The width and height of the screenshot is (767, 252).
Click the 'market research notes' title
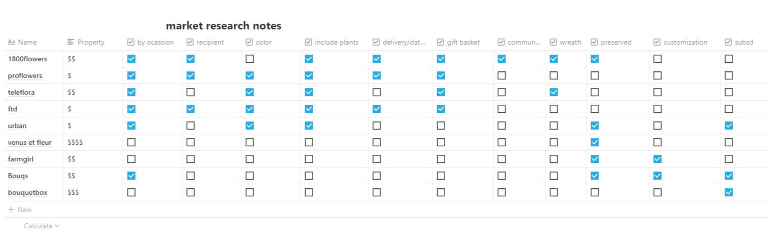(x=224, y=26)
